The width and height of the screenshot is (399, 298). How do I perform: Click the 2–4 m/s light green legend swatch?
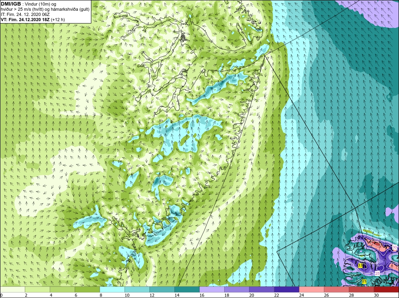(38, 290)
